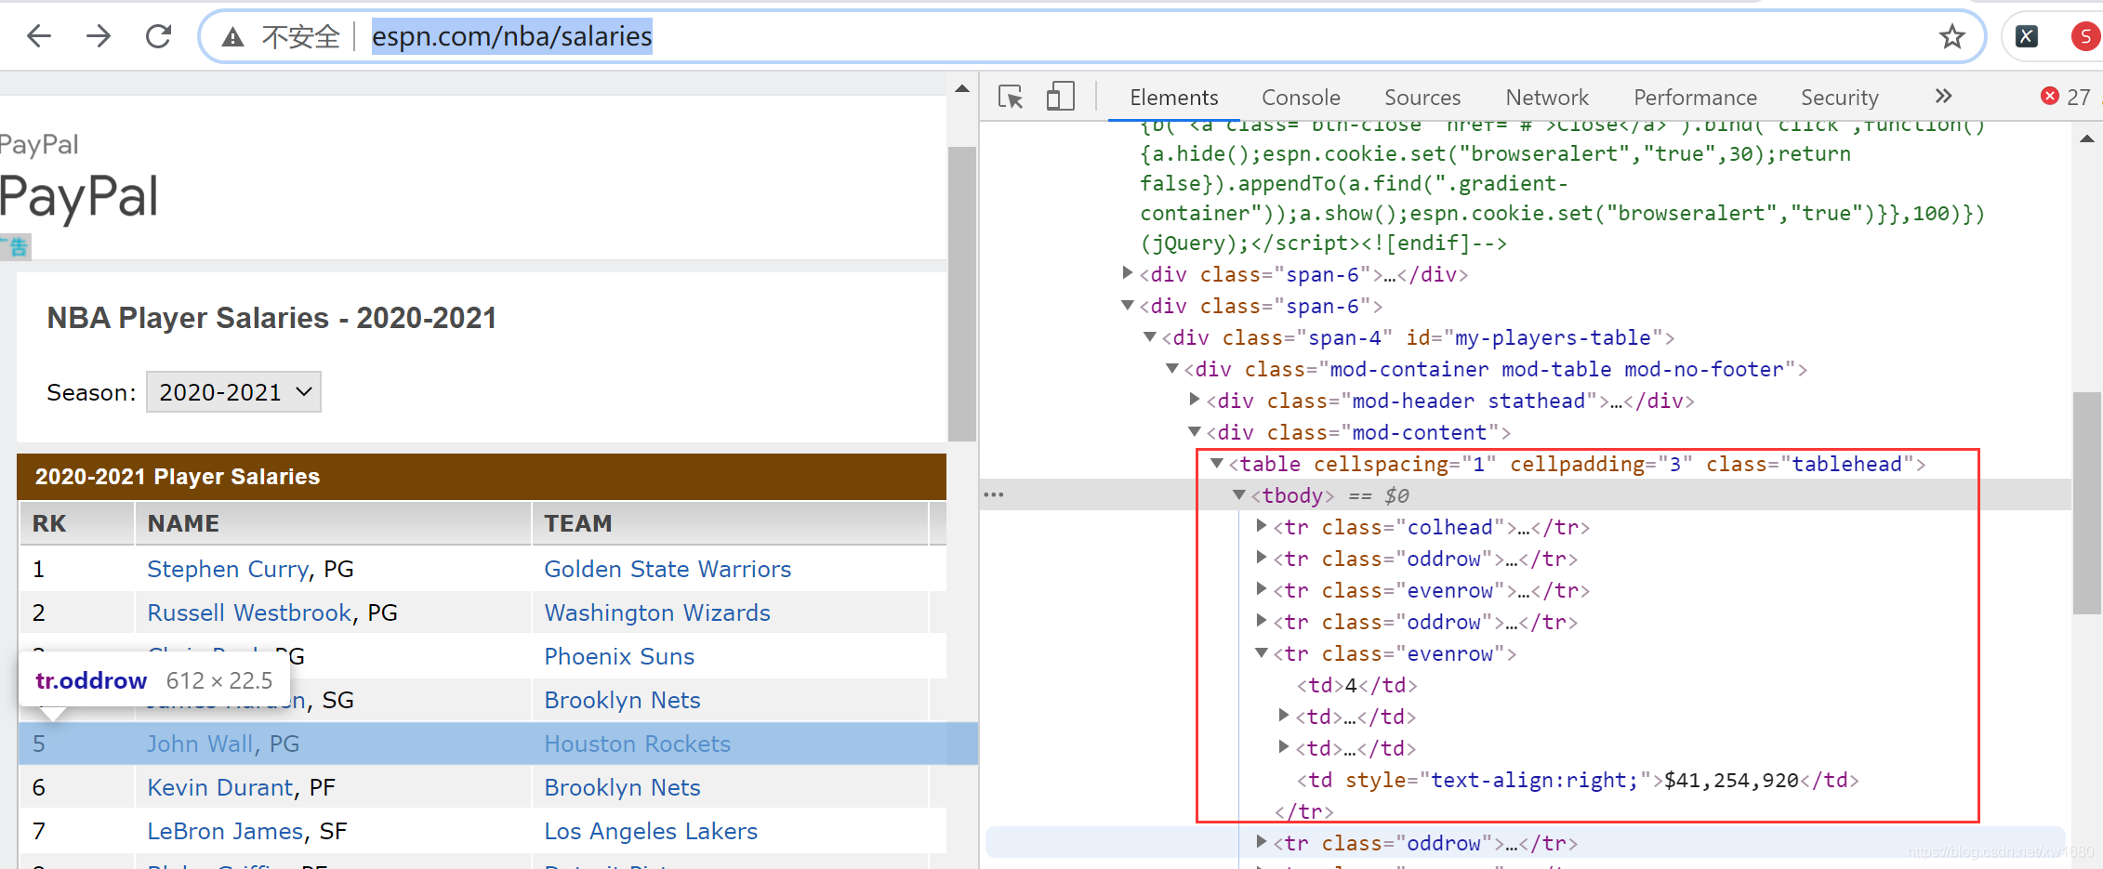
Task: Switch to the Console tab
Action: point(1301,98)
